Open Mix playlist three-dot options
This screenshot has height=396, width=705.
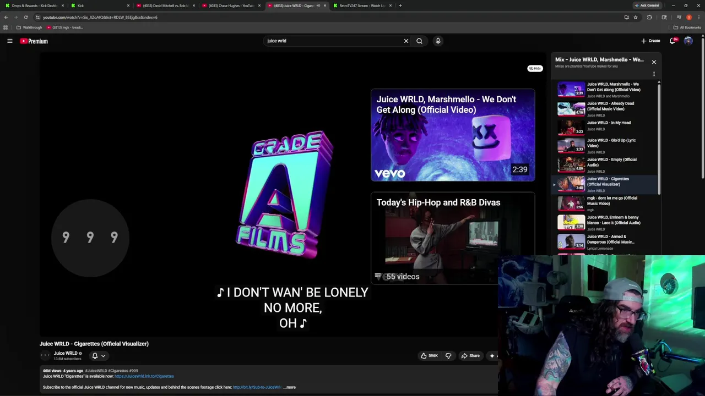[x=654, y=74]
